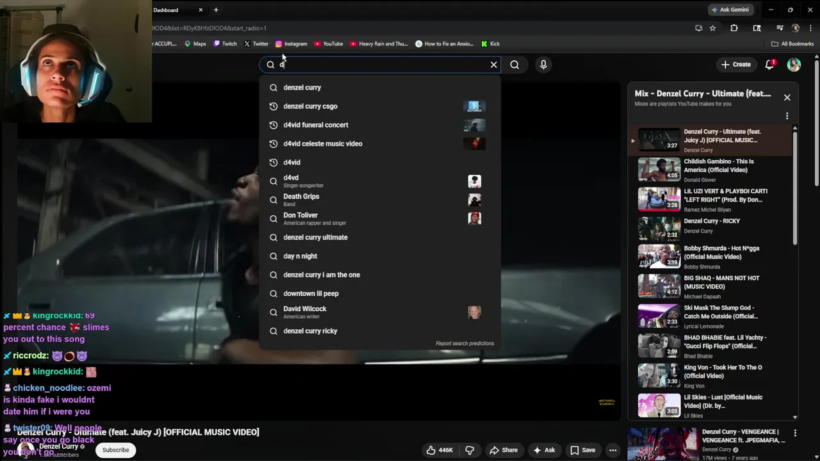Like the video with thumbs up
This screenshot has width=820, height=461.
[x=439, y=450]
